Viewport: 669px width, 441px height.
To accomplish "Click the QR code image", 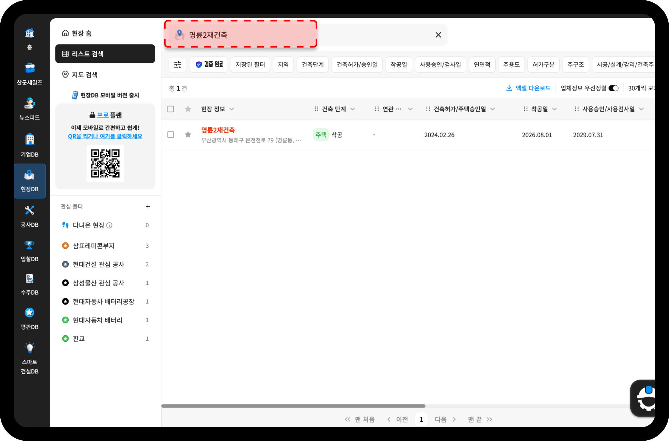I will click(x=105, y=163).
